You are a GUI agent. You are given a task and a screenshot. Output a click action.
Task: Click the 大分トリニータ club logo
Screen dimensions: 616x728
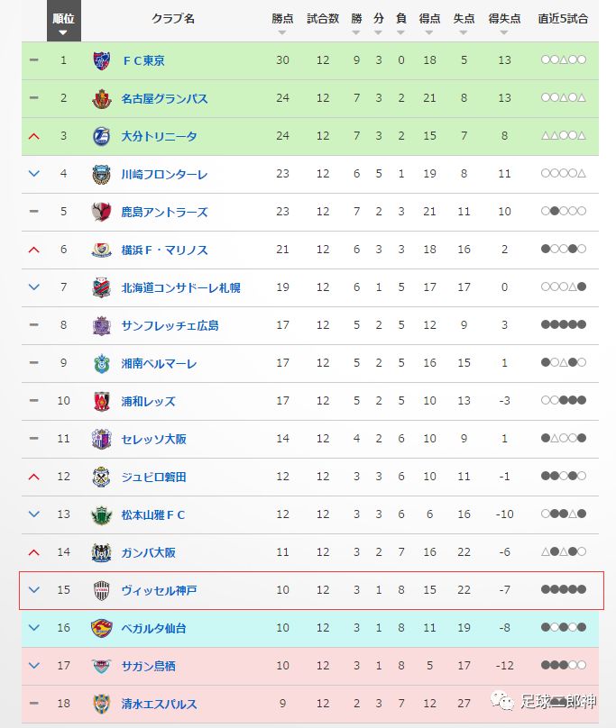(x=101, y=137)
